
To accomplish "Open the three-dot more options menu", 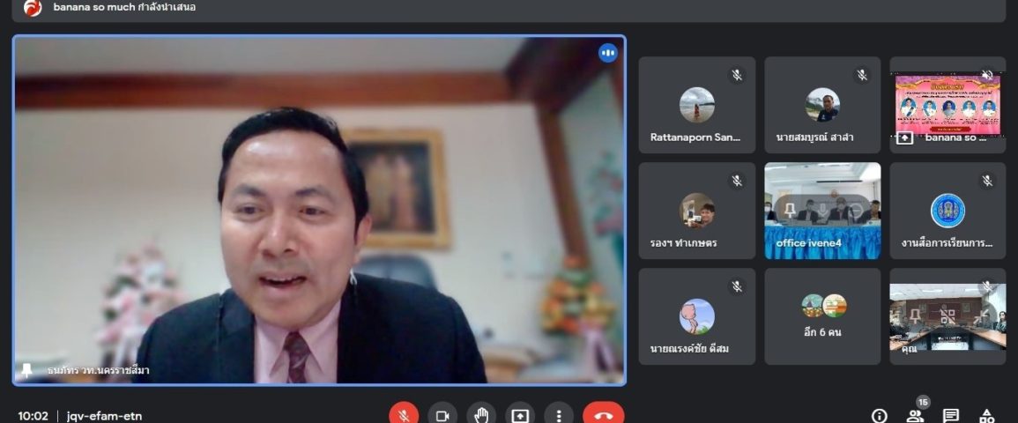I will click(559, 415).
